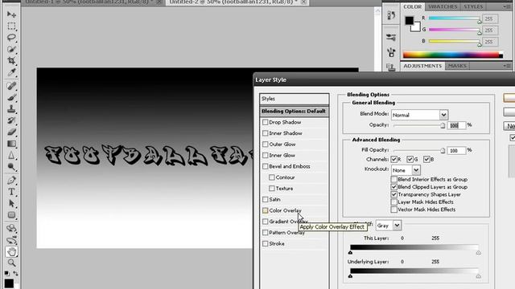
Task: Enable the Pattern Overlay checkbox
Action: tap(265, 233)
